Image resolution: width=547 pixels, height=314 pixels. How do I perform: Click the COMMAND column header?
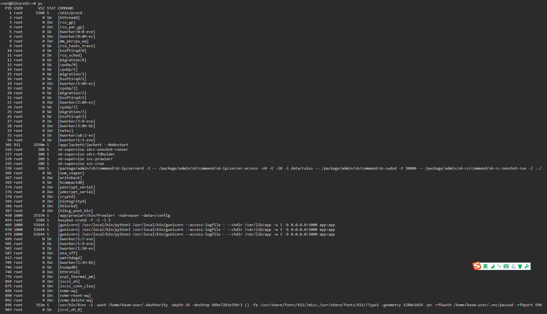(x=65, y=8)
